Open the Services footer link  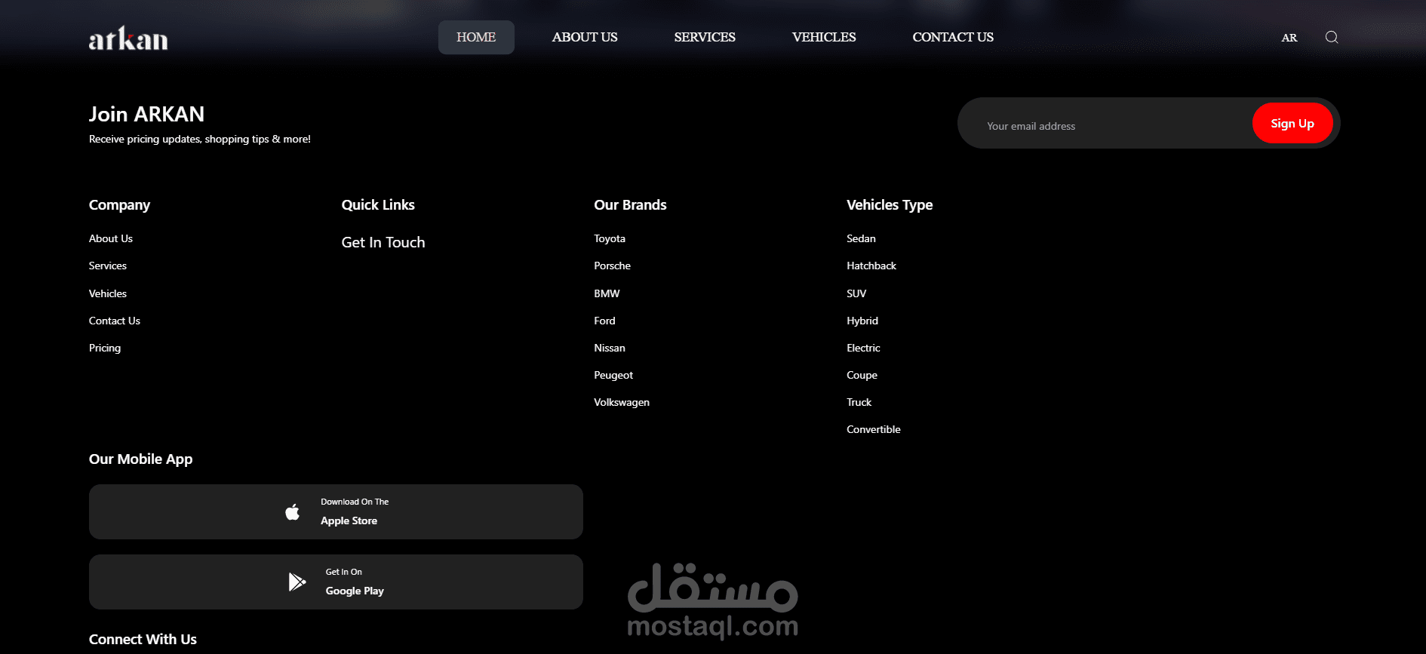pos(108,266)
